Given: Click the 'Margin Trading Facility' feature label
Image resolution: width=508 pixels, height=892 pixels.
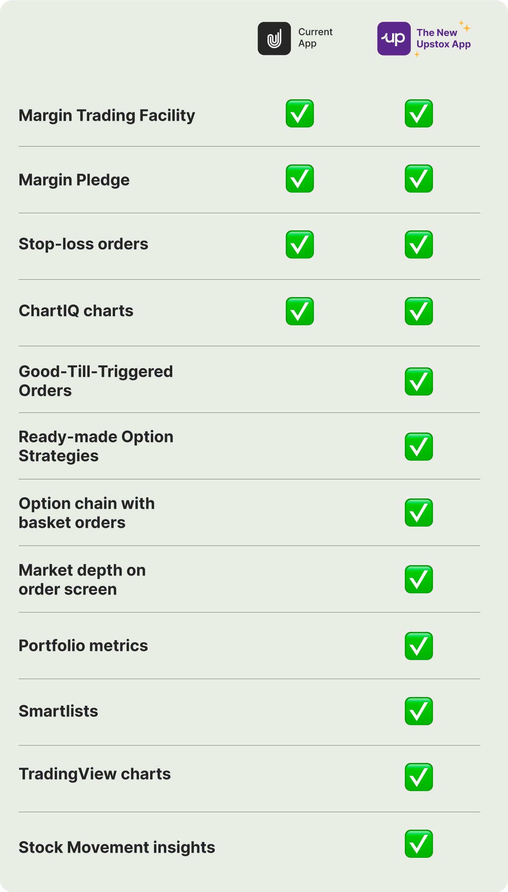Looking at the screenshot, I should point(107,116).
